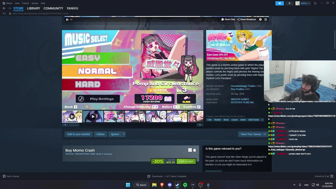The width and height of the screenshot is (336, 189).
Task: Open the Help menu
Action: (43, 3)
